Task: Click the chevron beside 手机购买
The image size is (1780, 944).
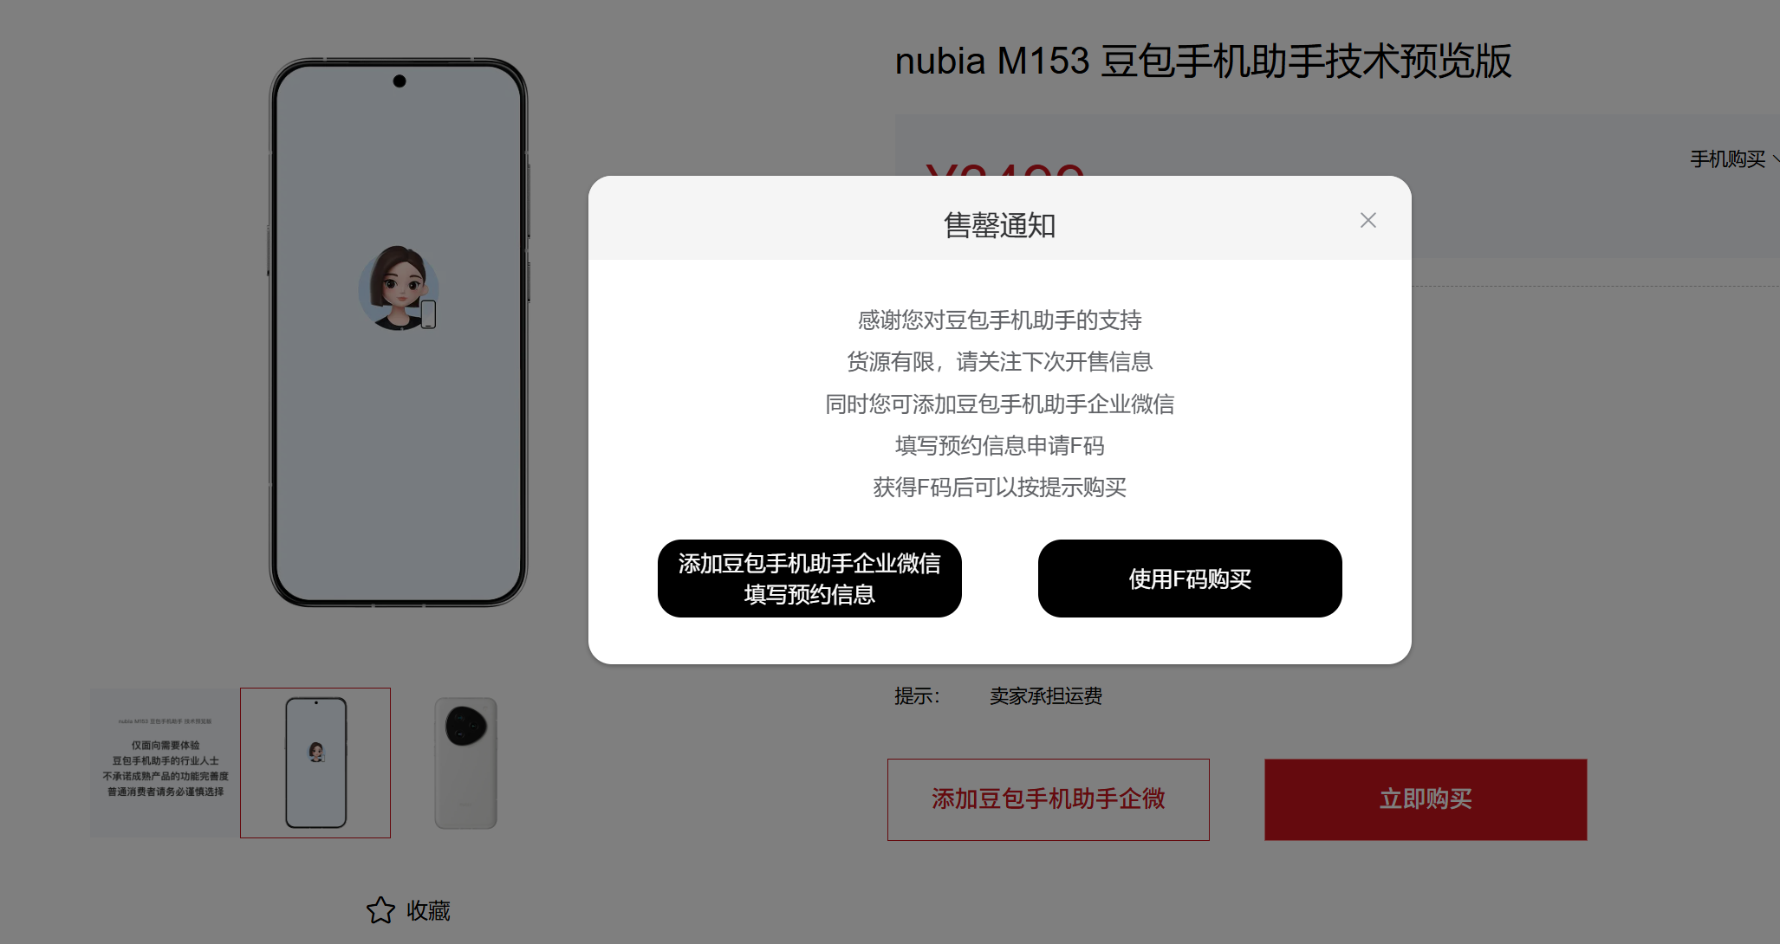Action: [1775, 159]
